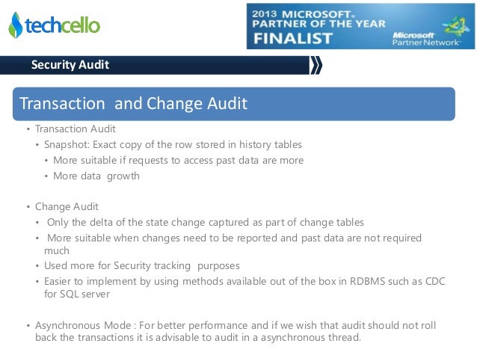
Task: Select the Change Audit bullet heading
Action: pyautogui.click(x=67, y=206)
